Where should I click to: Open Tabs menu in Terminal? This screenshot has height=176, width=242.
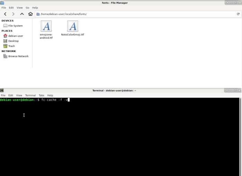41,95
